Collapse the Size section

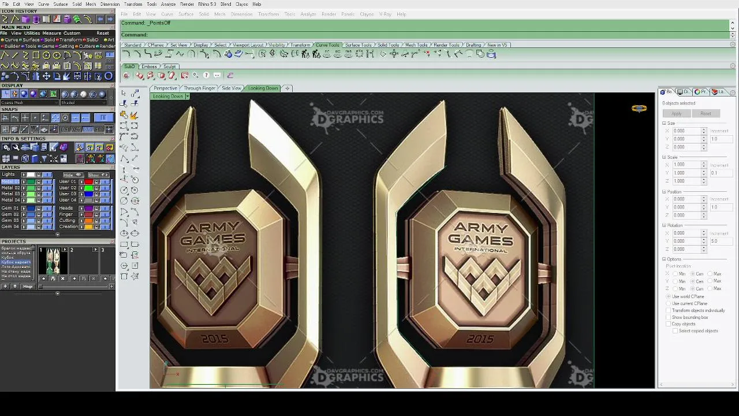click(x=664, y=123)
